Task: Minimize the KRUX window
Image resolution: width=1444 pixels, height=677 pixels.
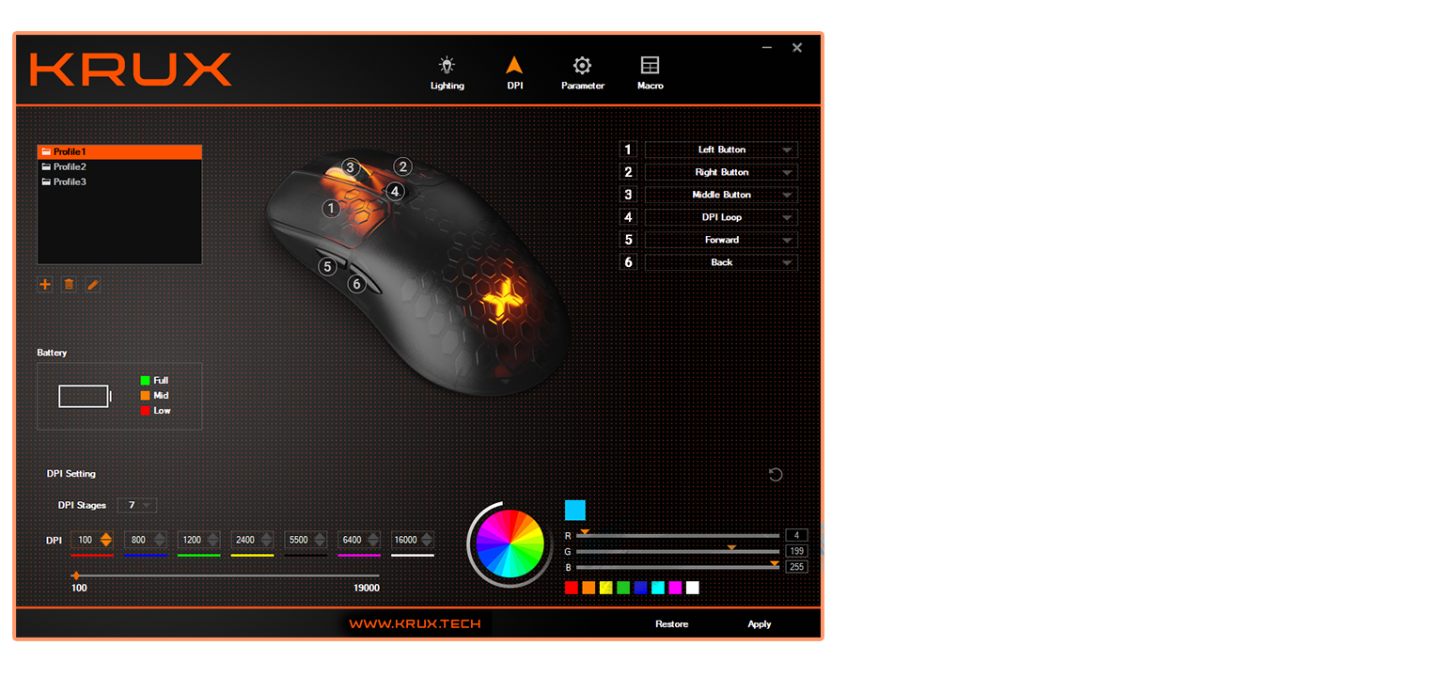Action: [x=767, y=48]
